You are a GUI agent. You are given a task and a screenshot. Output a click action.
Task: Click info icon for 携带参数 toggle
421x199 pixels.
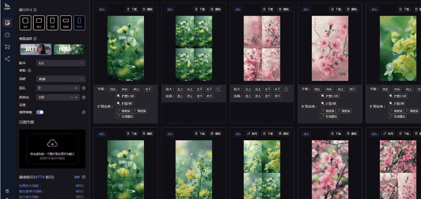pyautogui.click(x=84, y=112)
